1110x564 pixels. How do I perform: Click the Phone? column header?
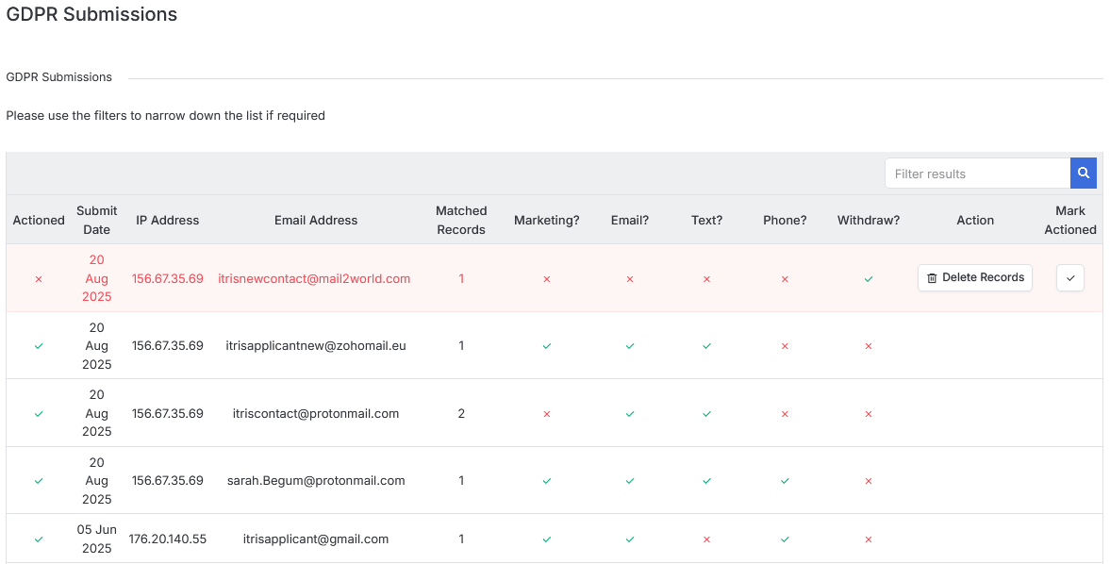[785, 220]
